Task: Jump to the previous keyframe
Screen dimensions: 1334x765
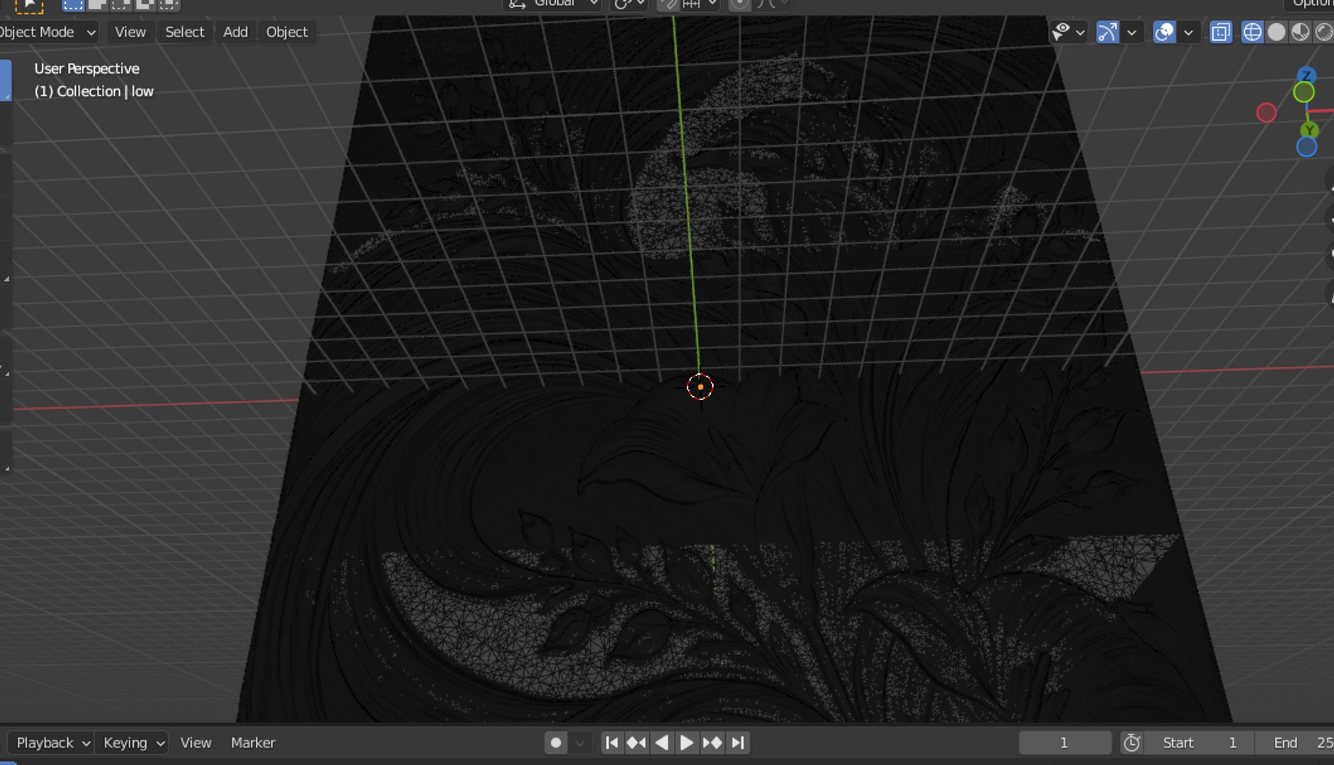Action: point(637,742)
